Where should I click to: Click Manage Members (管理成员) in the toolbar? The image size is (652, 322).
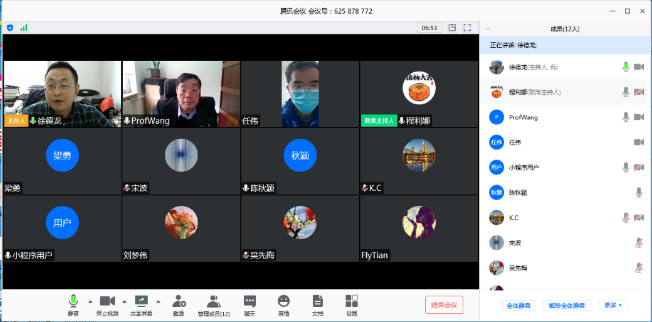pos(214,304)
